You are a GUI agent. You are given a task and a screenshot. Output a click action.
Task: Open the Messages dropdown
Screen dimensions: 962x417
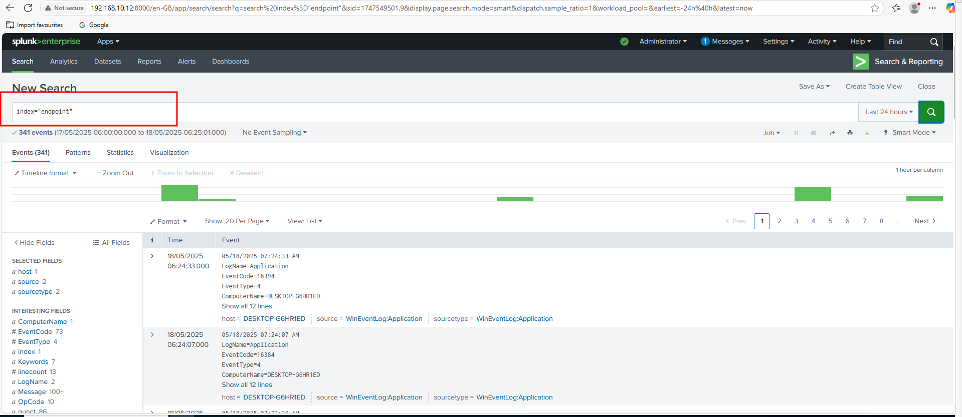pyautogui.click(x=725, y=42)
